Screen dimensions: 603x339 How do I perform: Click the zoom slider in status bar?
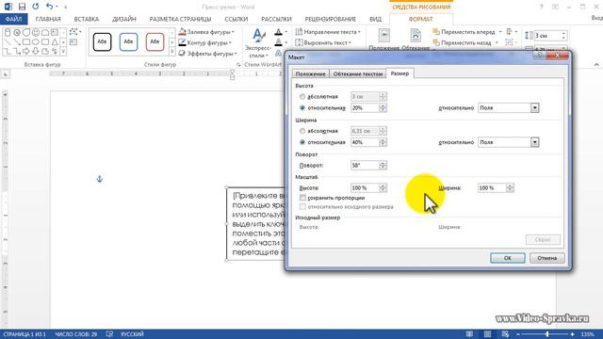(546, 334)
